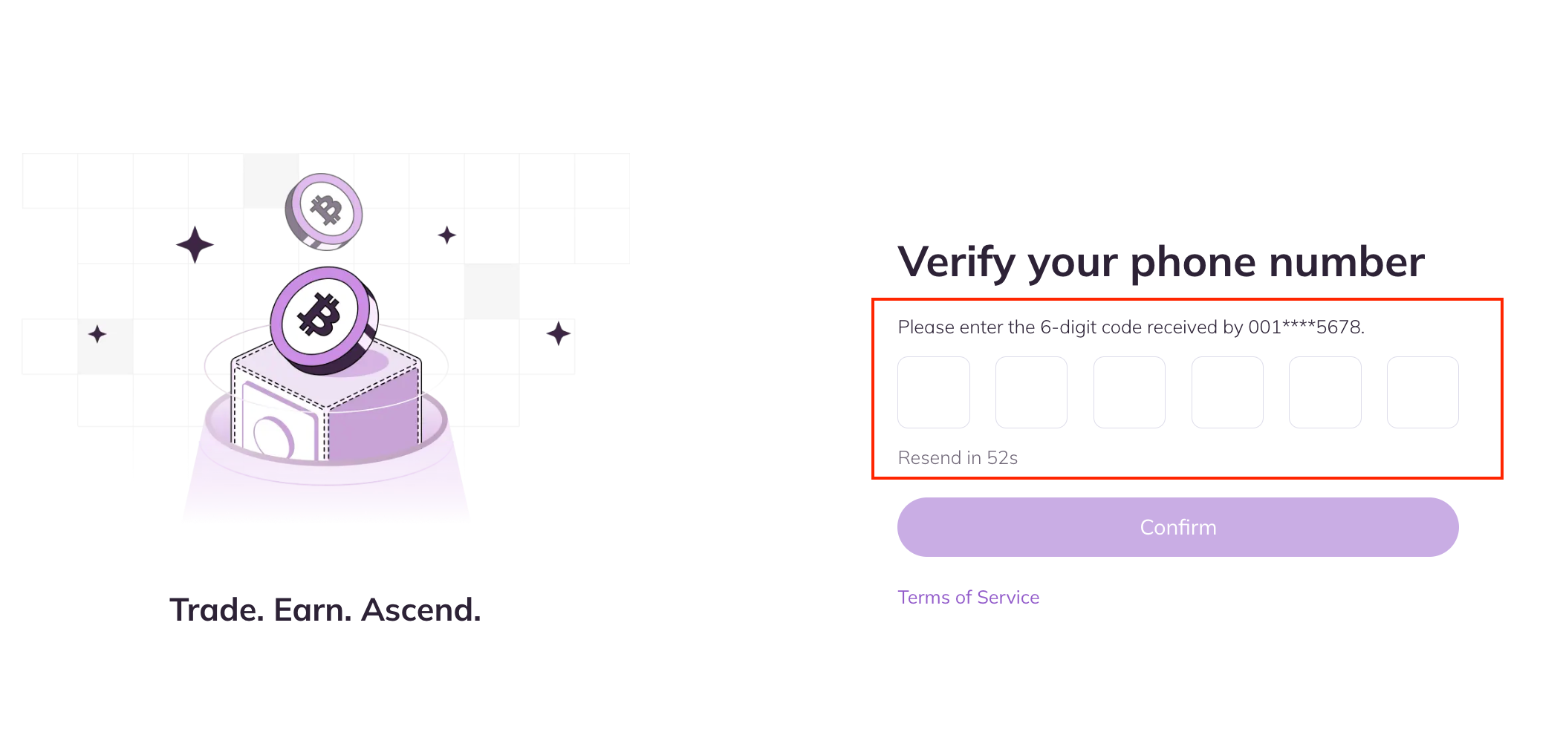Focus the first verification code digit box
Image resolution: width=1563 pixels, height=738 pixels.
933,392
